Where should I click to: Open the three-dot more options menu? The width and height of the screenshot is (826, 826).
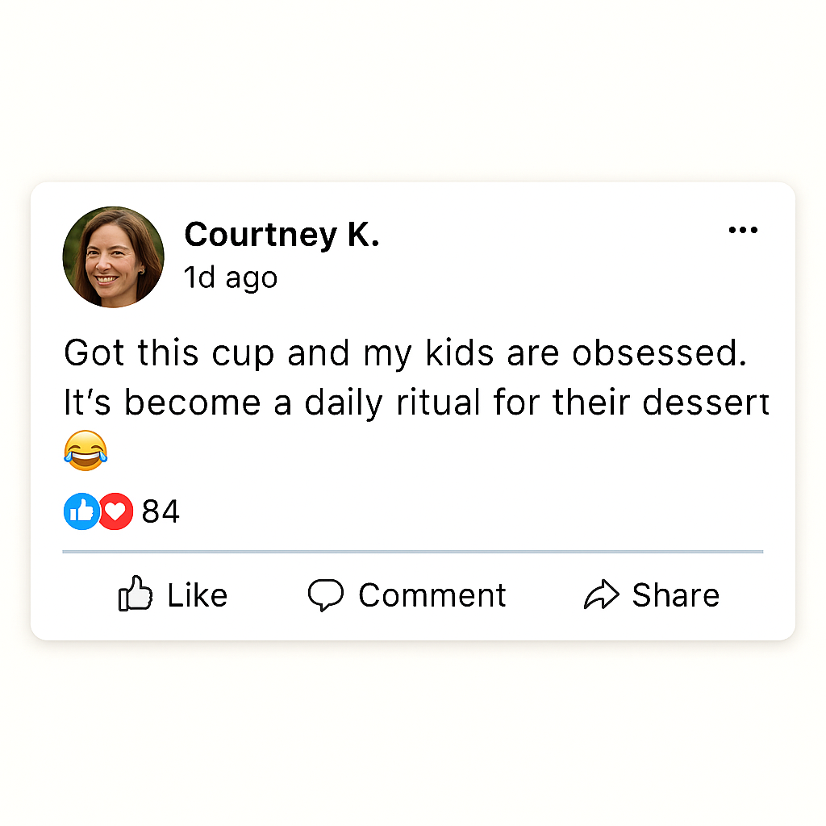click(742, 231)
